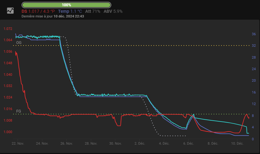The width and height of the screenshot is (260, 154).
Task: Click the 10. Déc. date label
Action: pyautogui.click(x=237, y=144)
